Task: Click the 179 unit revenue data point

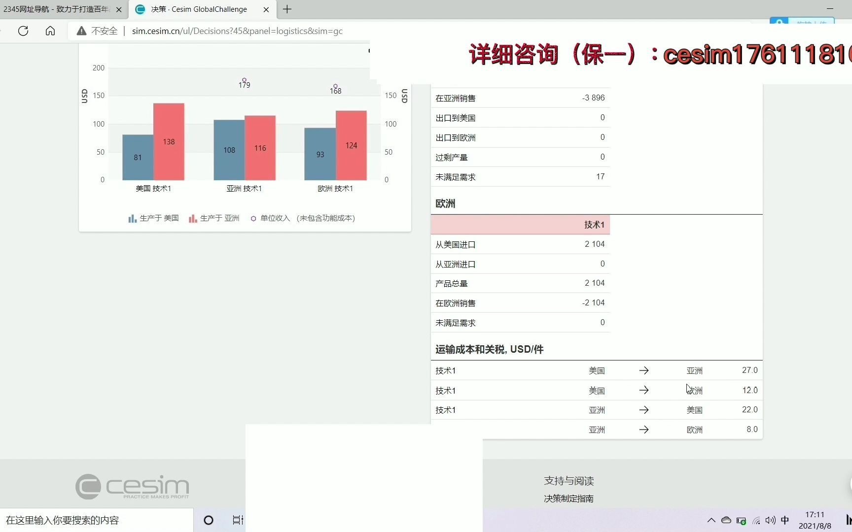Action: pos(244,80)
